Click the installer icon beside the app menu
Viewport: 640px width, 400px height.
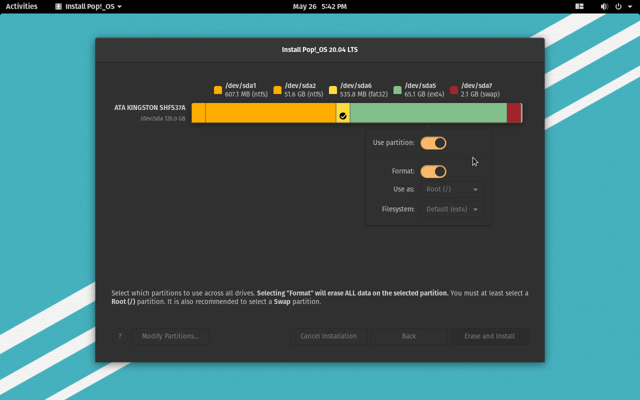[58, 6]
